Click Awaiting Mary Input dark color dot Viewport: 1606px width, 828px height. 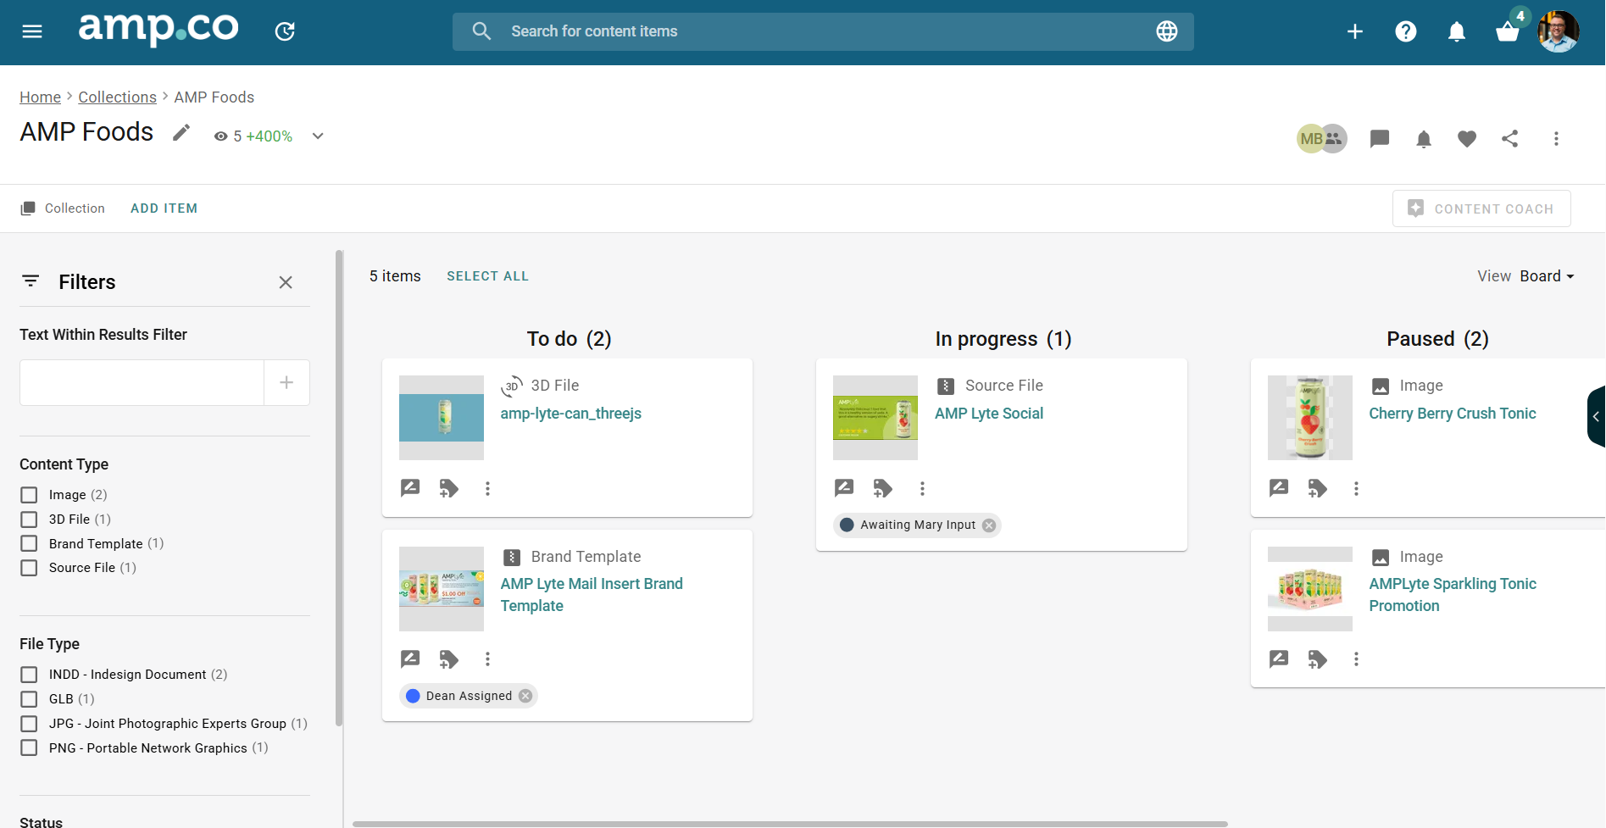pyautogui.click(x=847, y=525)
